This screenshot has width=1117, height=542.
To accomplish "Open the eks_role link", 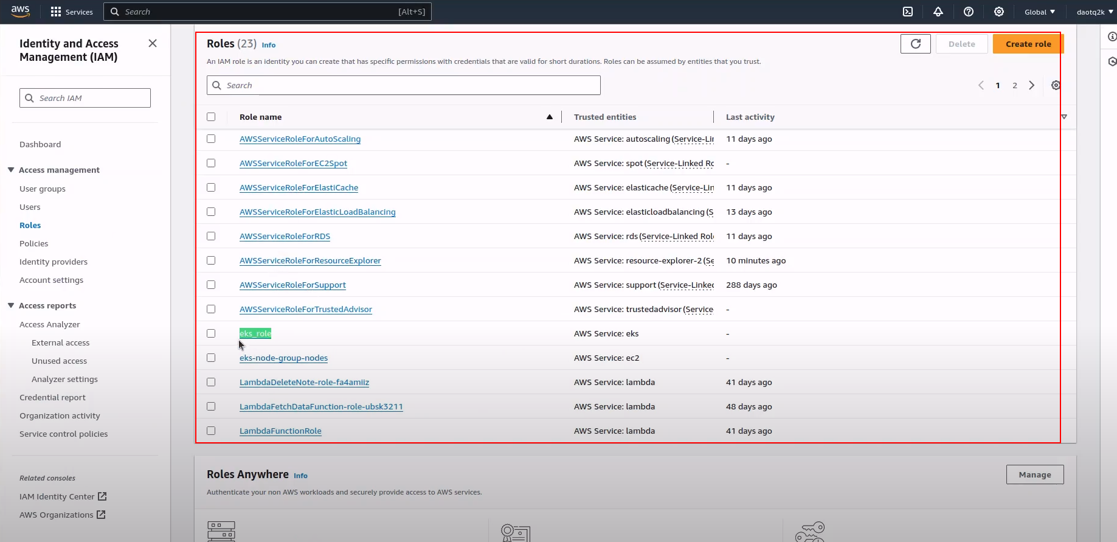I will point(255,333).
